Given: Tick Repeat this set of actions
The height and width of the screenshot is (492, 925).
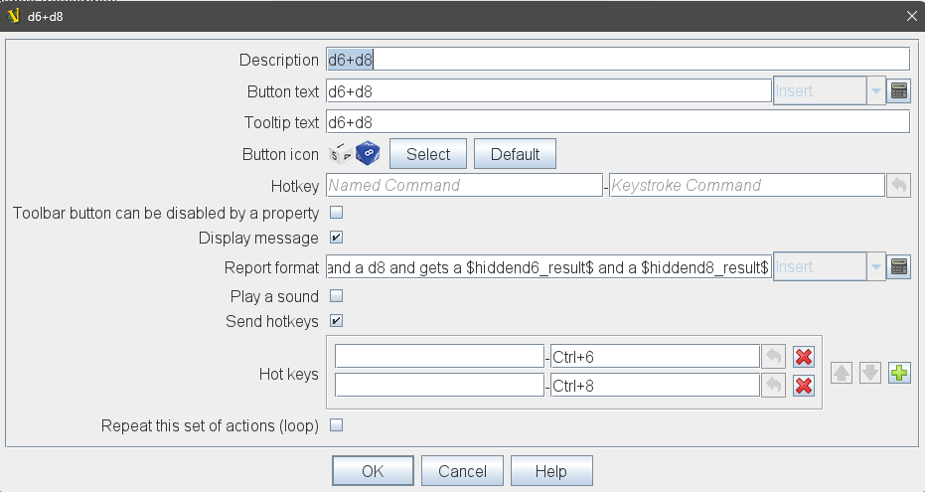Looking at the screenshot, I should pyautogui.click(x=336, y=424).
